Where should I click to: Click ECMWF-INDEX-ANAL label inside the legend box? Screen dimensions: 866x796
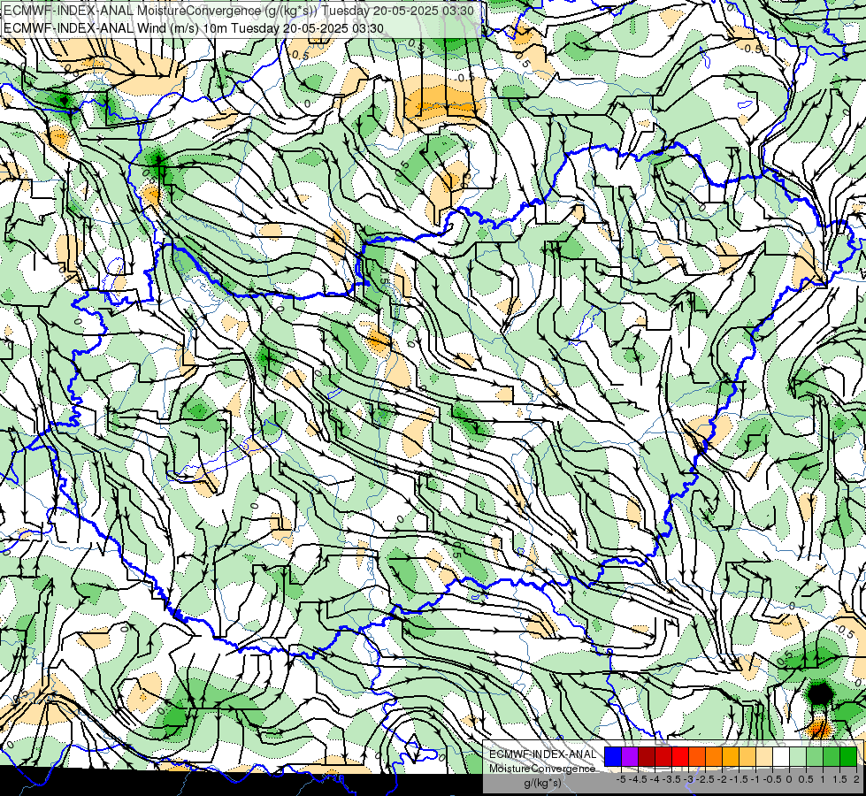point(542,754)
